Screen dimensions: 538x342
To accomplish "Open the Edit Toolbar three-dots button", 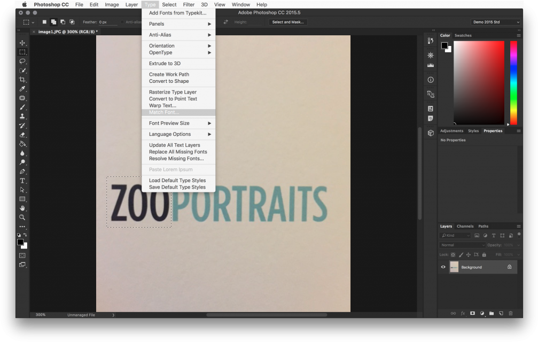I will click(x=22, y=227).
